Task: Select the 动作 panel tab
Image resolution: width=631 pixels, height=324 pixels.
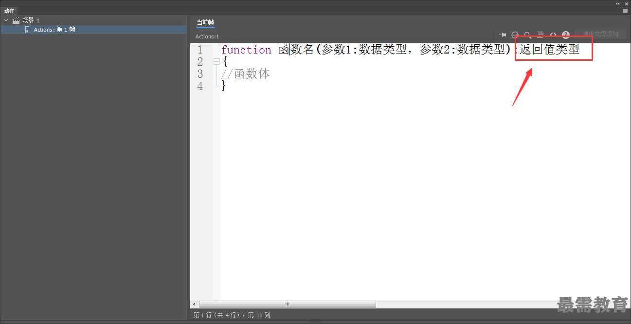Action: pos(9,11)
